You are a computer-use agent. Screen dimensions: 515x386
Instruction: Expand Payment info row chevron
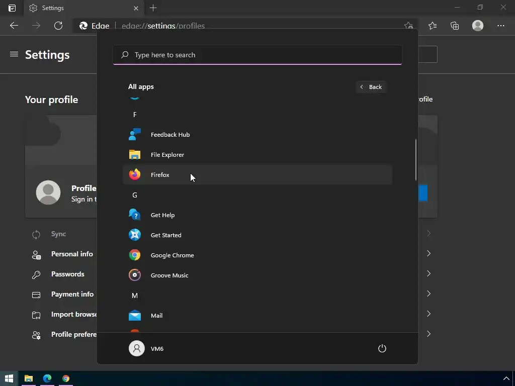[428, 294]
